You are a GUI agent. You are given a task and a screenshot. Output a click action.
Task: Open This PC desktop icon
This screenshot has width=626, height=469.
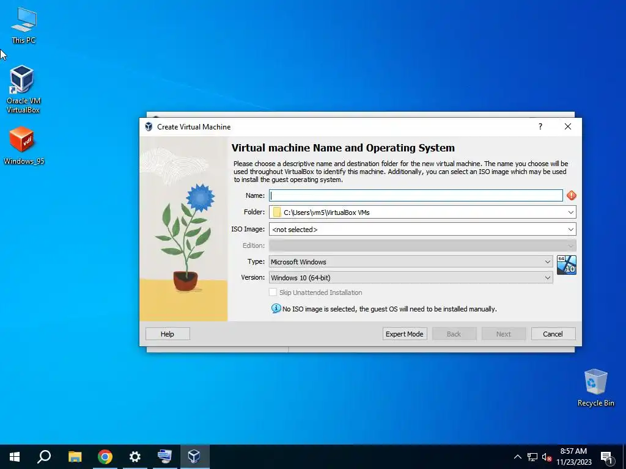pyautogui.click(x=24, y=25)
